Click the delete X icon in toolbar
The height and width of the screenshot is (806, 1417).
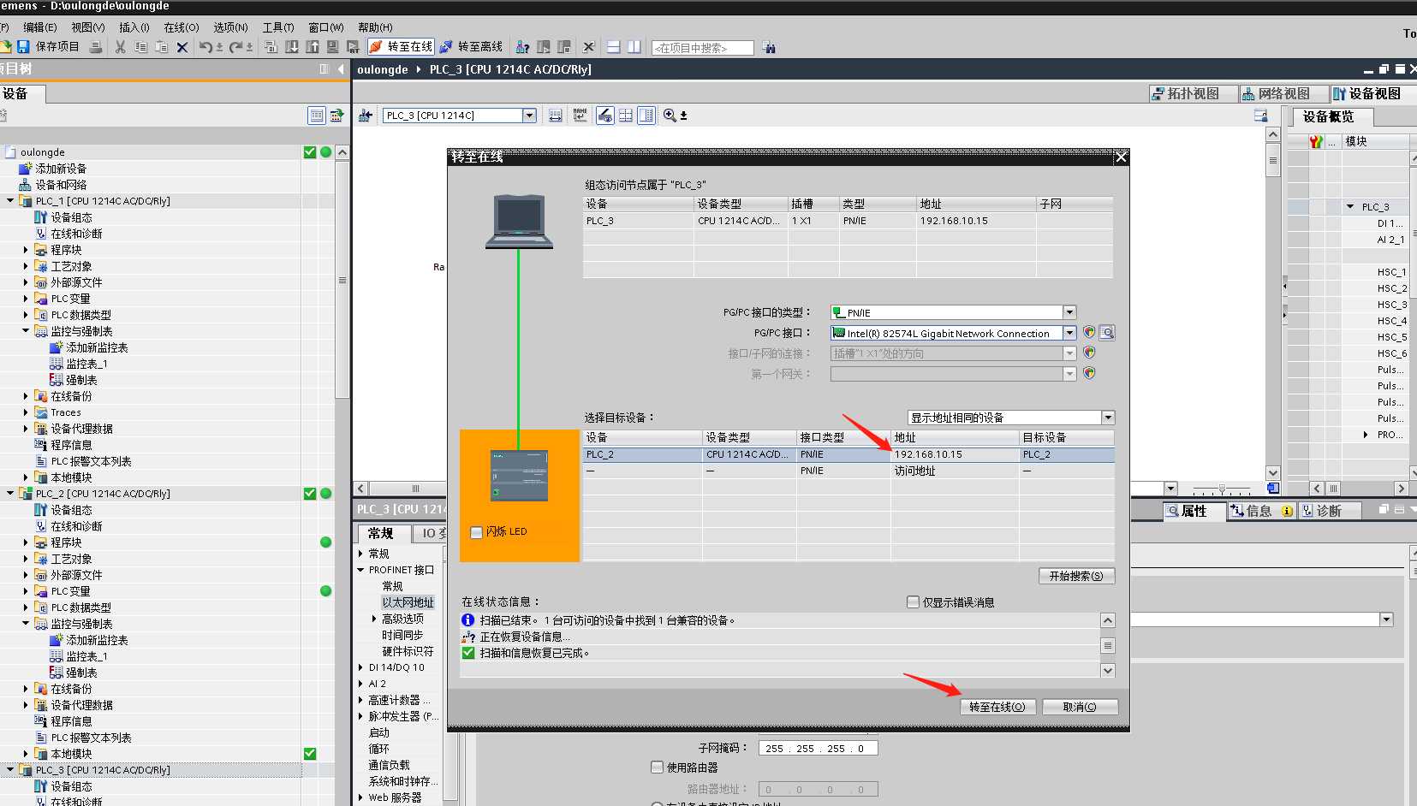(182, 47)
